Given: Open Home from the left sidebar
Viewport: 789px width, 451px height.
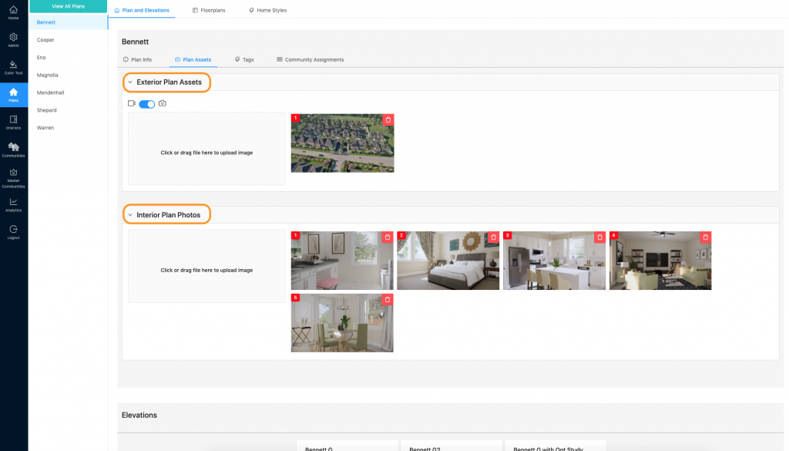Looking at the screenshot, I should (14, 12).
